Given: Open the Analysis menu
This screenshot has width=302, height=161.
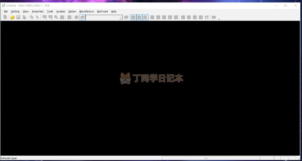Looking at the screenshot, I should pos(61,11).
